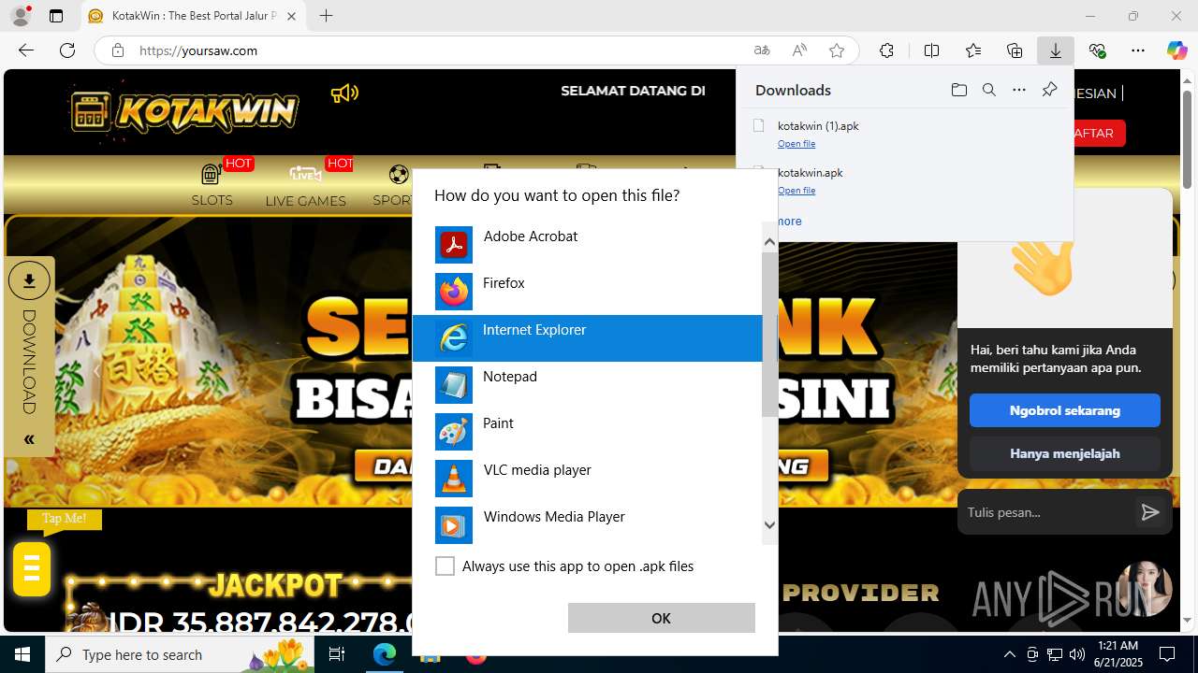The image size is (1198, 673).
Task: Open the browser profile icon
Action: [21, 16]
